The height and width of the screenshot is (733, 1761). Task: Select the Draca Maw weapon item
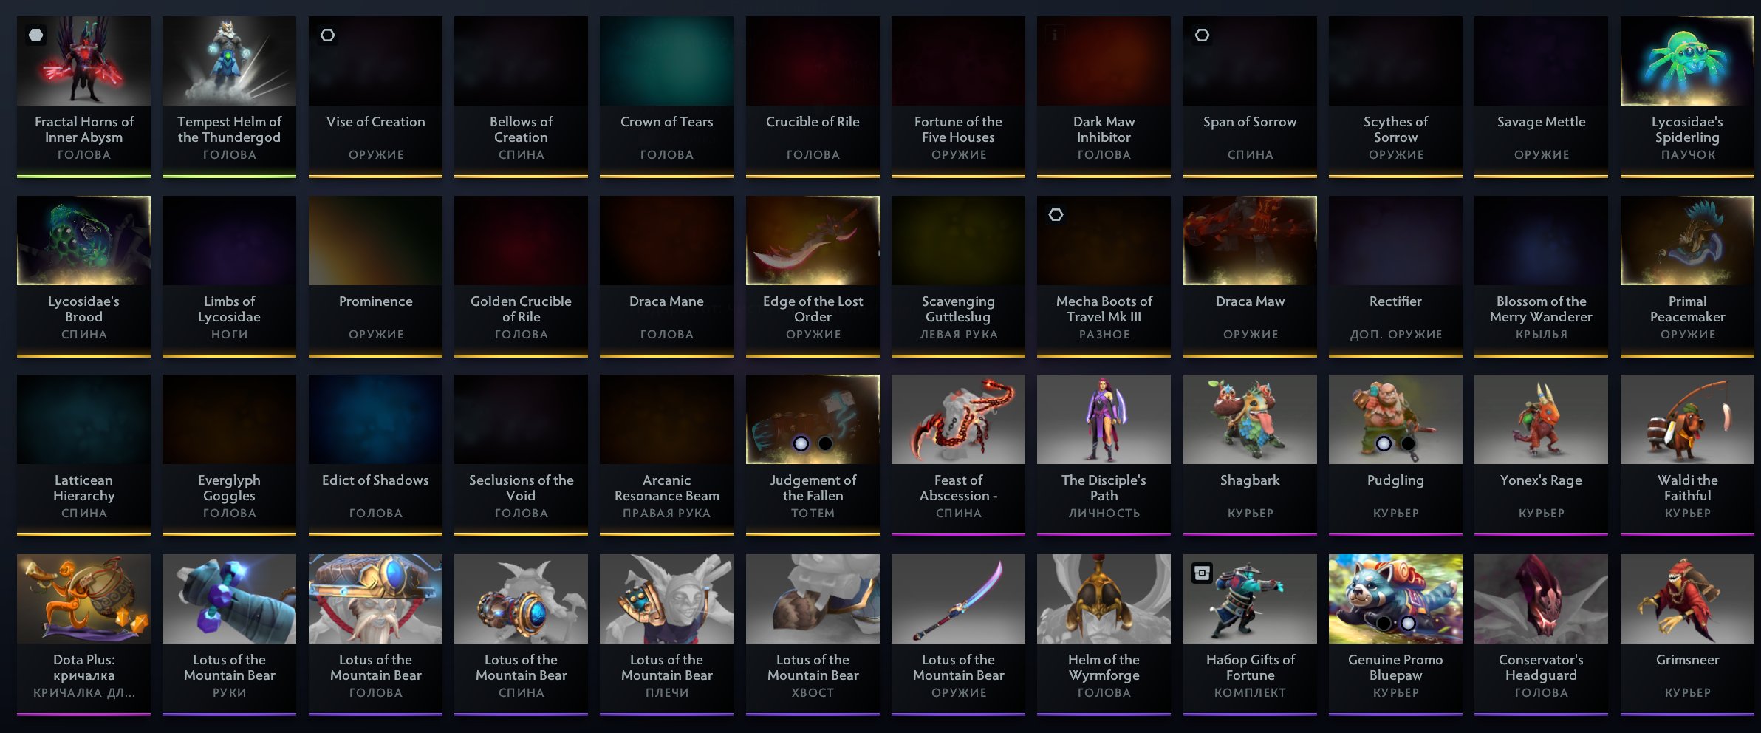[1250, 276]
